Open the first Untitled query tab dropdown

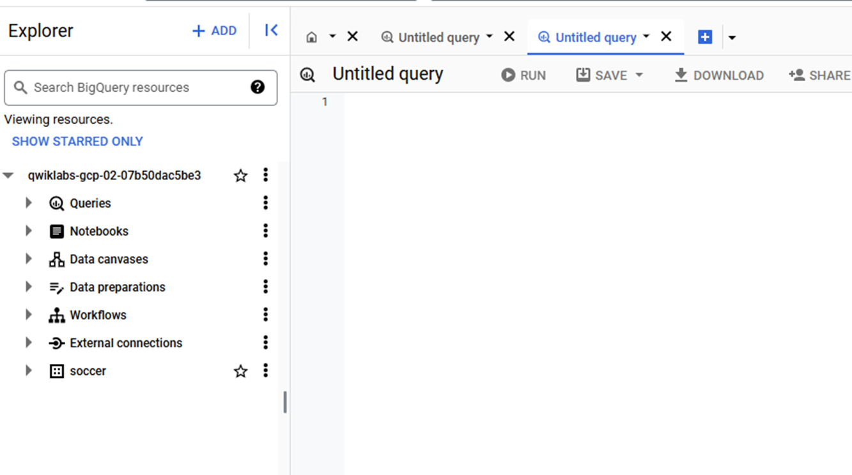(x=490, y=36)
